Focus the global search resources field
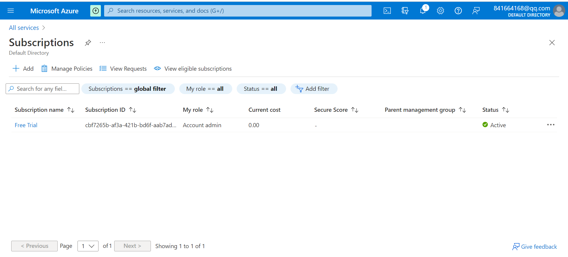Screen dimensions: 568x257 (238, 11)
